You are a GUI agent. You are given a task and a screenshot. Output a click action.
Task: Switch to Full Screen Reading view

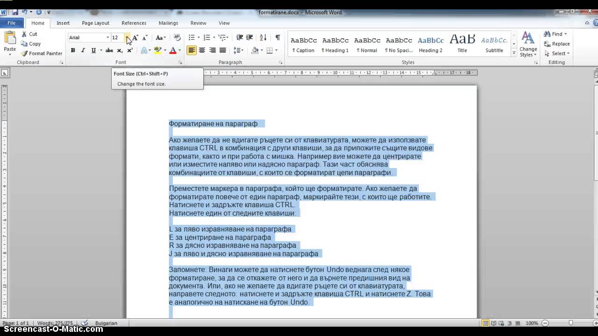pos(493,323)
